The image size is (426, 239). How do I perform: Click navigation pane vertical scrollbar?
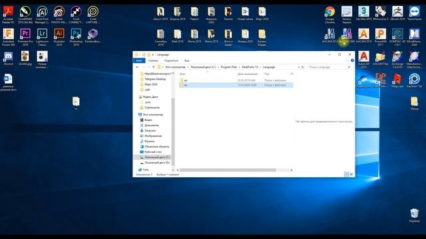coord(172,133)
